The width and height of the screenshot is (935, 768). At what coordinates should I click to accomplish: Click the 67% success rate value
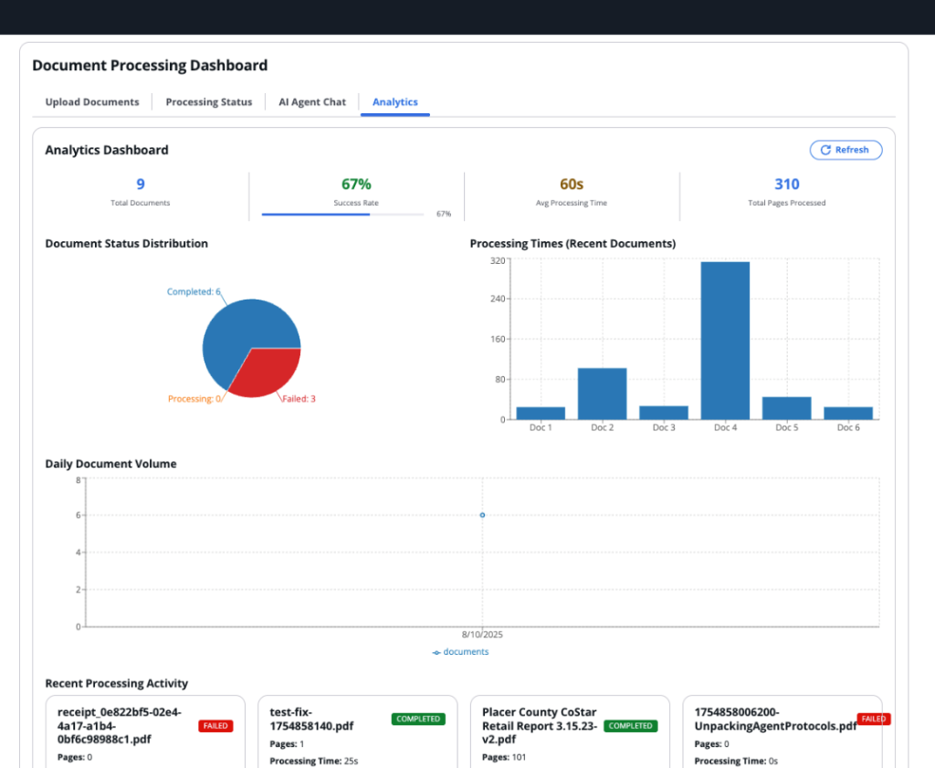[356, 184]
